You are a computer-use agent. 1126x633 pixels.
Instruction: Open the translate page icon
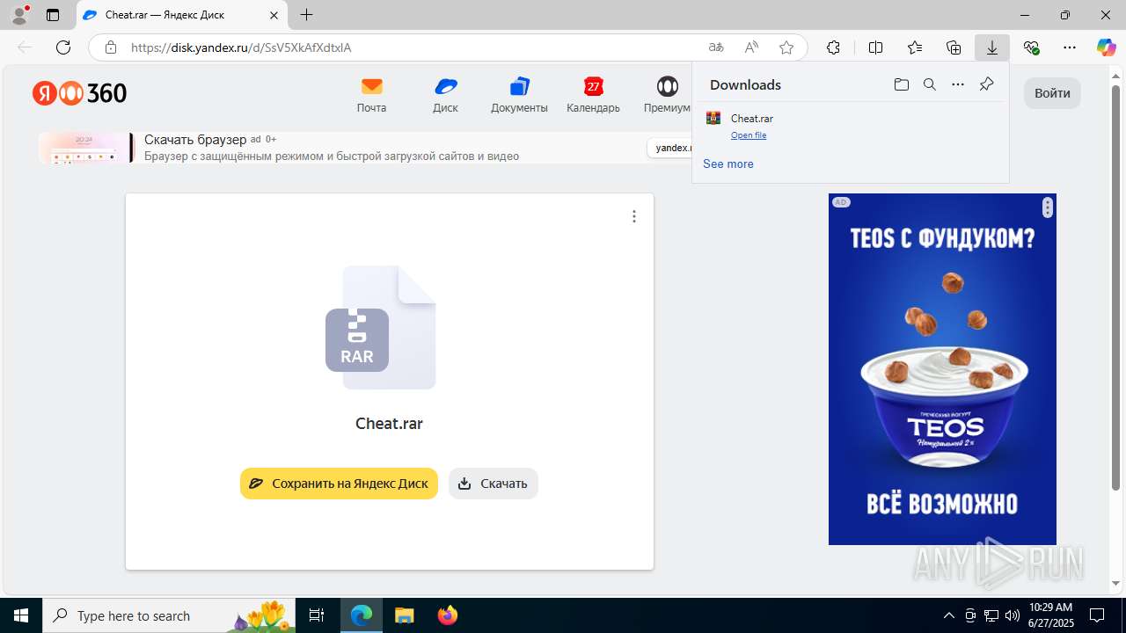[x=716, y=47]
